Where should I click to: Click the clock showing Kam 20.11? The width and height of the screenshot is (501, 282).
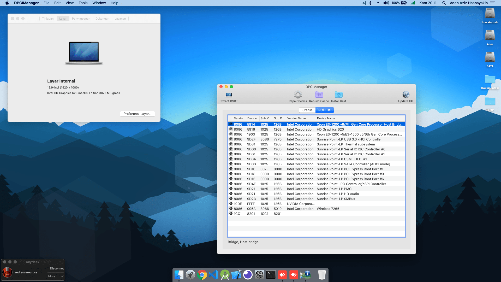point(428,3)
